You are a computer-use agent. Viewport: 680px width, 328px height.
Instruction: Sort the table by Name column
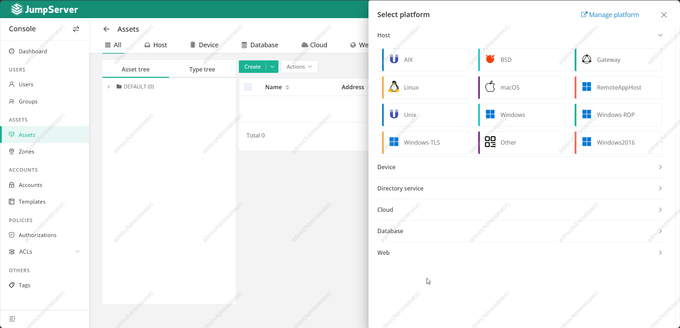pyautogui.click(x=287, y=87)
